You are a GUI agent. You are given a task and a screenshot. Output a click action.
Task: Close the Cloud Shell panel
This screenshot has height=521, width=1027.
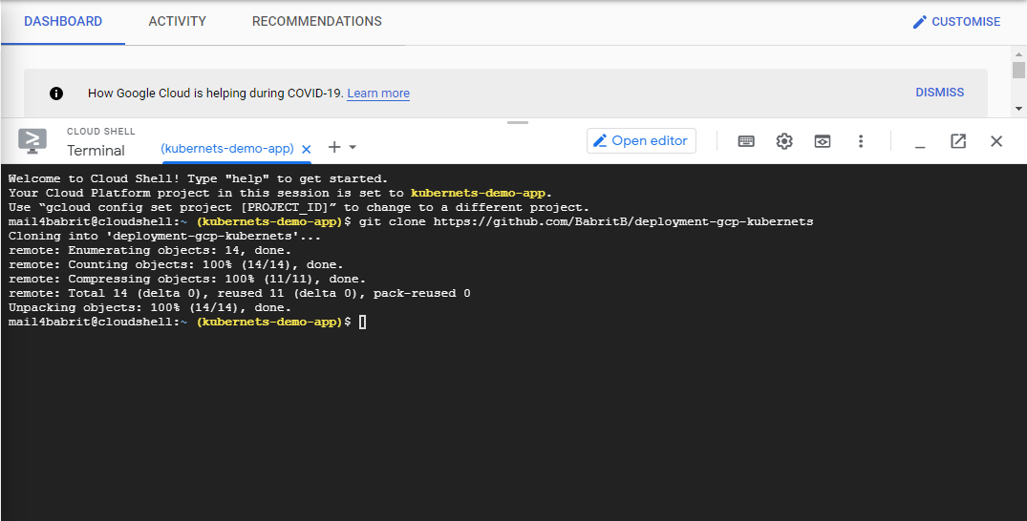click(996, 140)
